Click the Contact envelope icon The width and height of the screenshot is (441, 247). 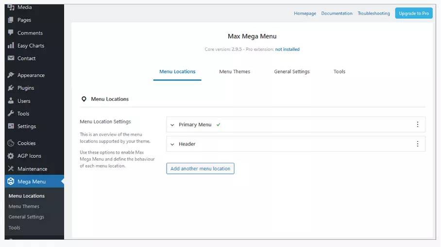11,58
